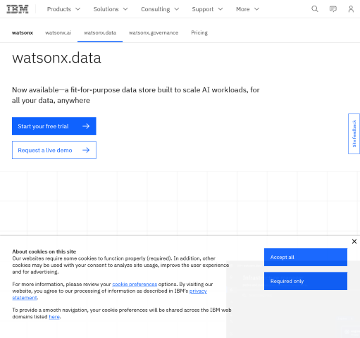Image resolution: width=360 pixels, height=338 pixels.
Task: Open the chat icon in header
Action: coord(333,9)
